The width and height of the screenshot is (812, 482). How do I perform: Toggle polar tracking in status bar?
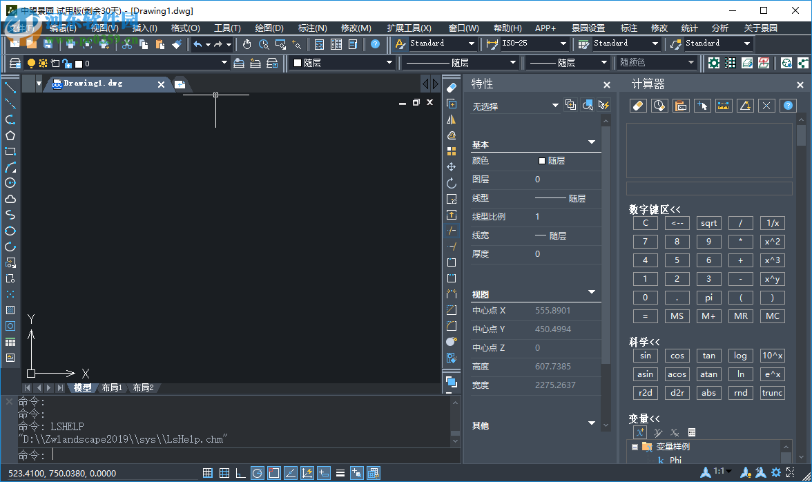(257, 473)
